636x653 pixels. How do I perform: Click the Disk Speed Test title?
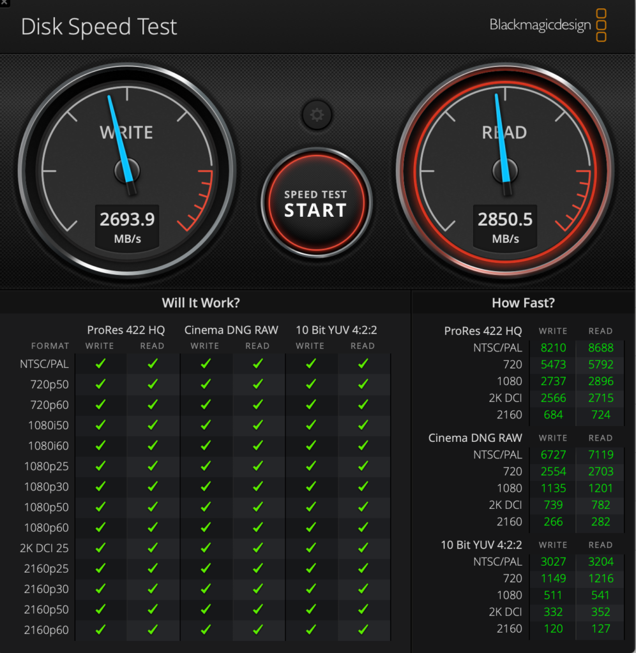tap(99, 27)
